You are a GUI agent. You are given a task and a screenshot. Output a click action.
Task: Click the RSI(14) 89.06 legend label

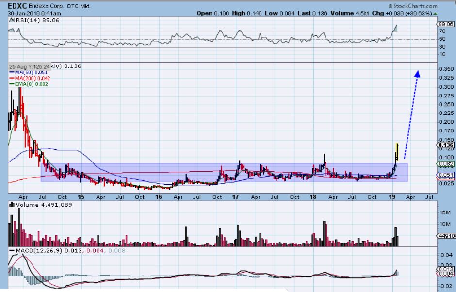point(34,20)
